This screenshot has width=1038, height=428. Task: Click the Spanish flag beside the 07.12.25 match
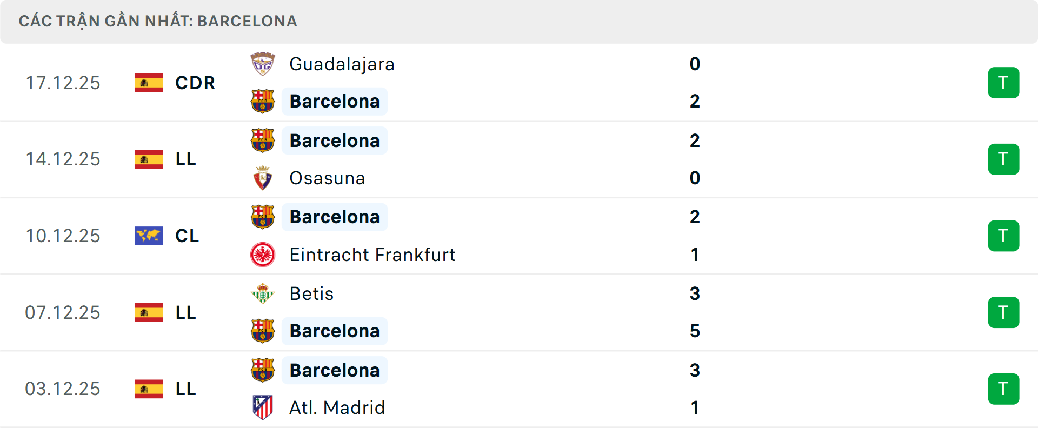pos(148,312)
